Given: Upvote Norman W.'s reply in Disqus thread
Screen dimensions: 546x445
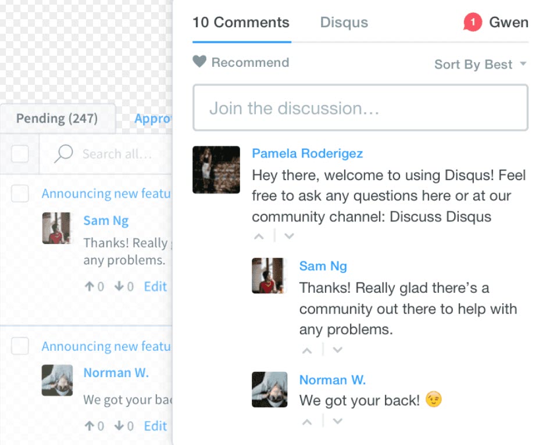Looking at the screenshot, I should (307, 422).
